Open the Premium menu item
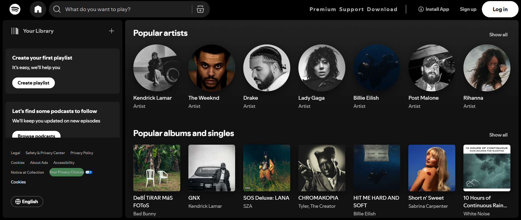This screenshot has width=521, height=220. (x=323, y=9)
